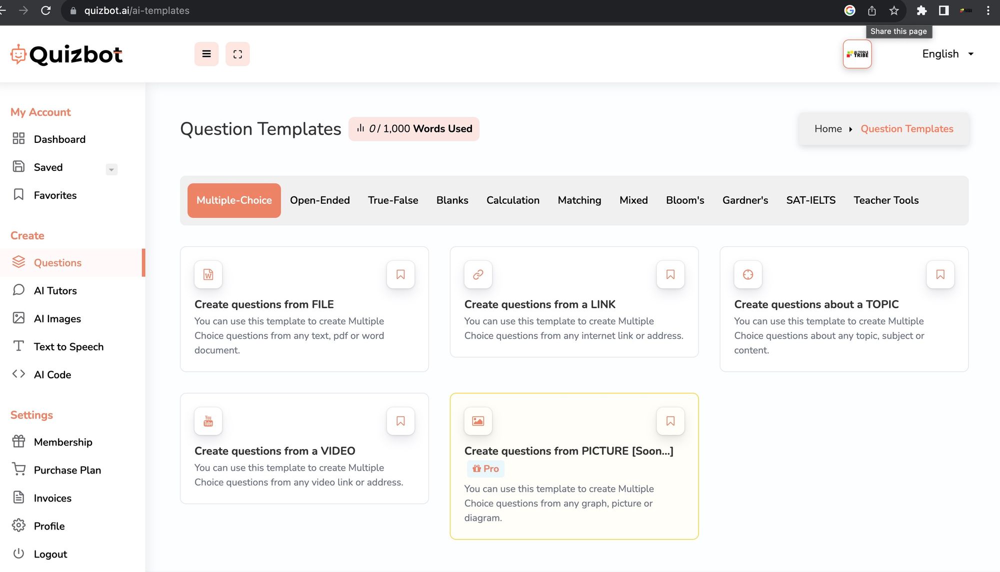Screen dimensions: 1000x572
Task: Click the Words Used counter badge
Action: [x=414, y=129]
